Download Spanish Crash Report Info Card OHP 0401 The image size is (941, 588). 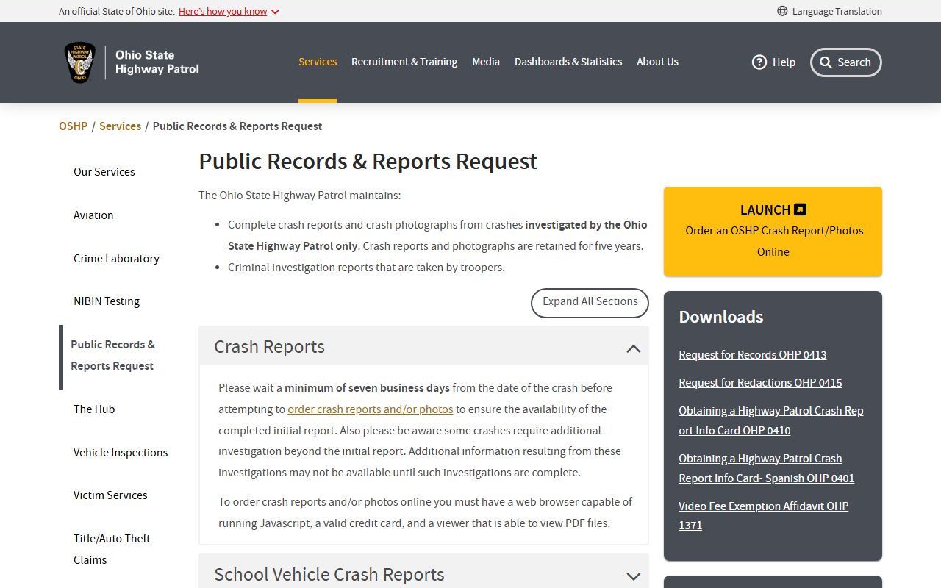click(767, 468)
